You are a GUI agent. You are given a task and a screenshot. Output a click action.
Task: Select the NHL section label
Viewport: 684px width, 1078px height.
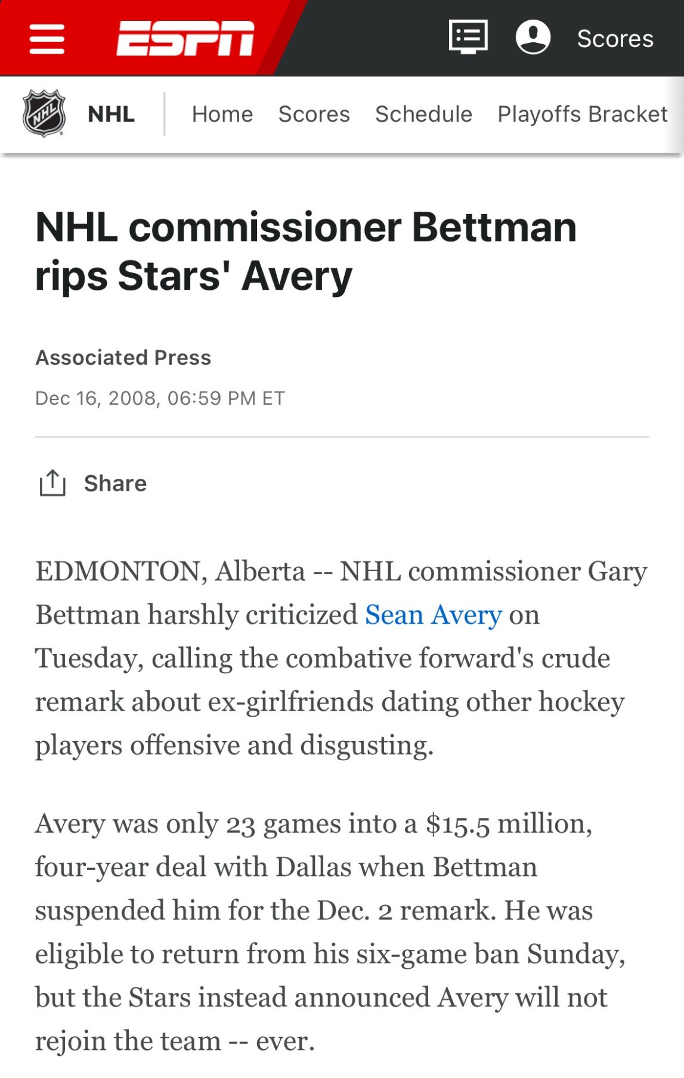point(111,114)
